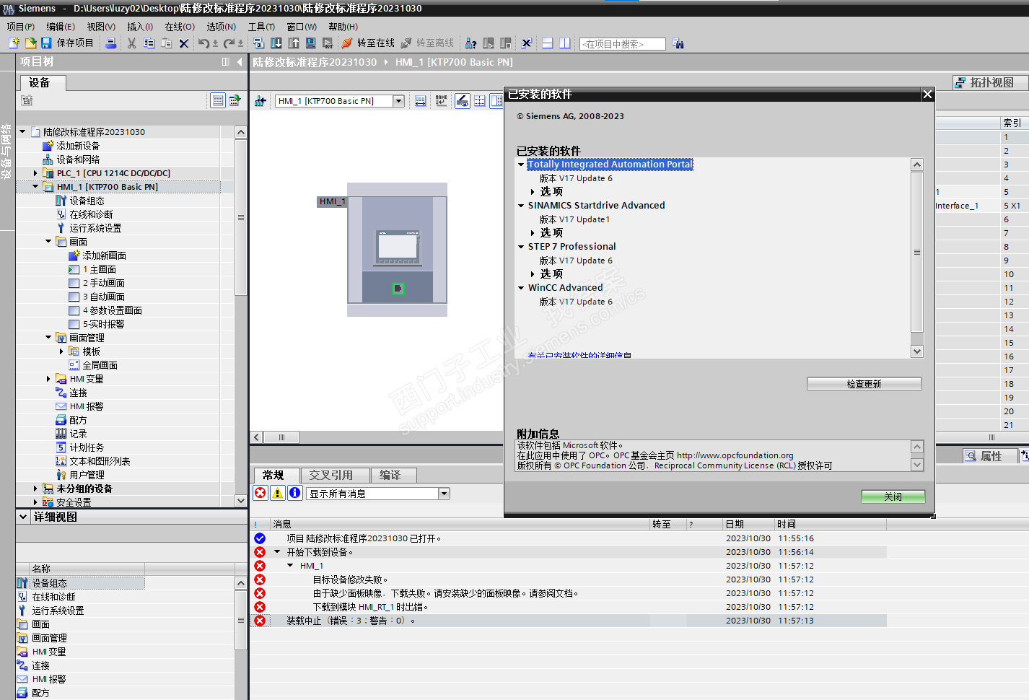
Task: Expand the 未分组的设备 tree node
Action: 35,489
